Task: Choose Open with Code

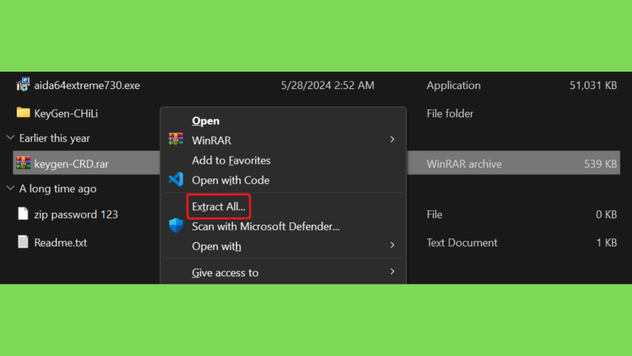Action: click(231, 180)
